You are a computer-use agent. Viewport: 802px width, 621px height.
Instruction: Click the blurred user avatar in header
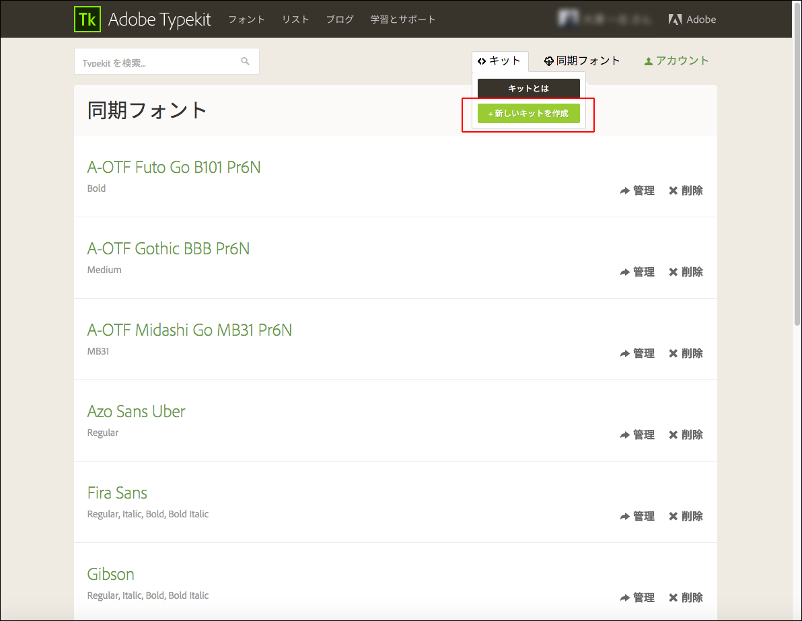(569, 18)
